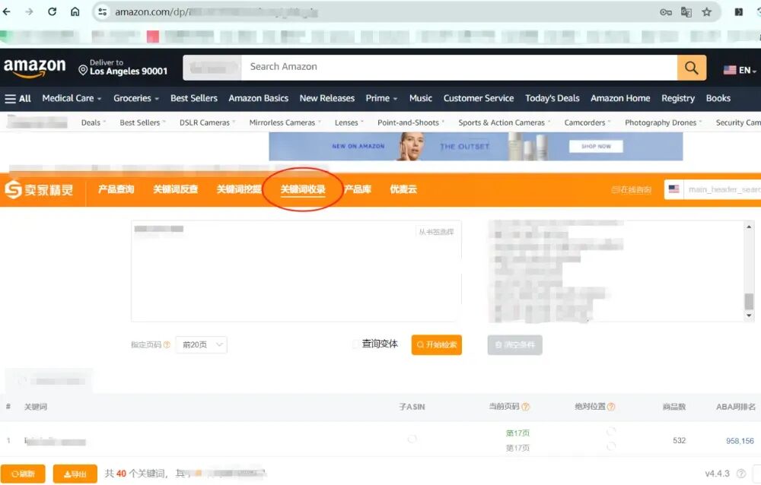Open 在线客服 customer service in the orange toolbar
The height and width of the screenshot is (485, 761).
[x=630, y=189]
